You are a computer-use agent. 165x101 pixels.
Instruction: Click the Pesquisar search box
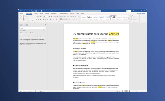[86, 11]
